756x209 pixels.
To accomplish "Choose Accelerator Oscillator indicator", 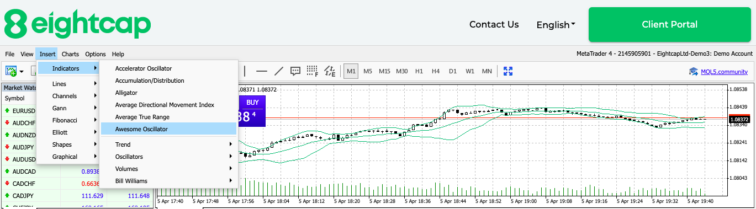I will click(168, 68).
